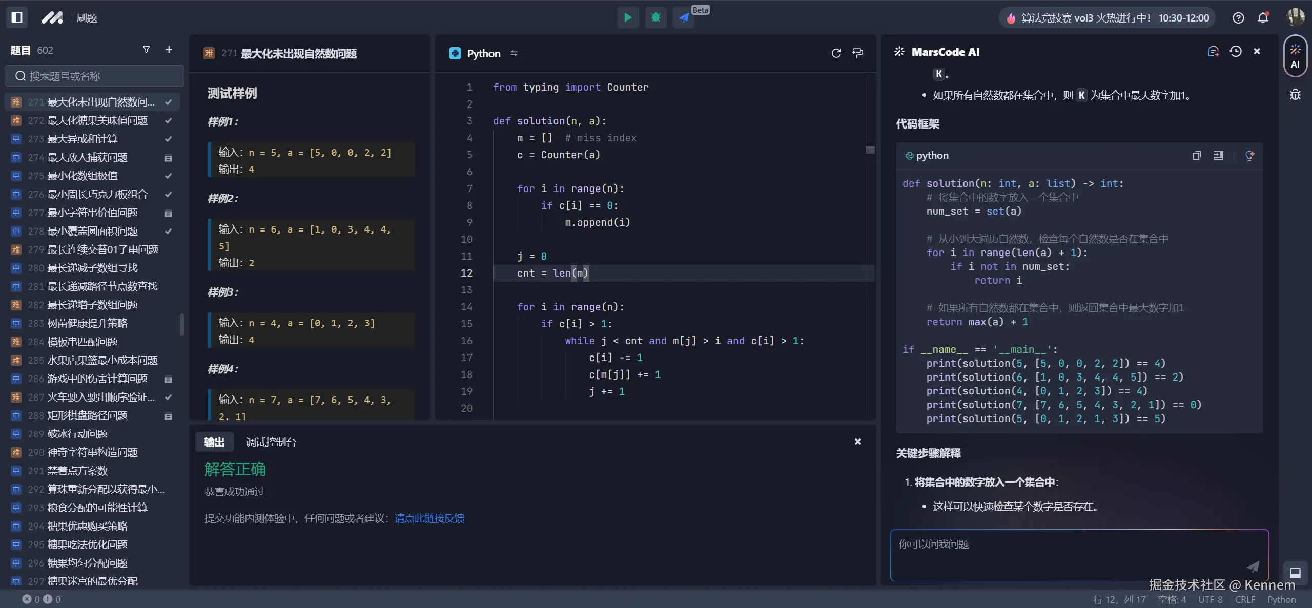Select the 输出 tab

point(214,442)
